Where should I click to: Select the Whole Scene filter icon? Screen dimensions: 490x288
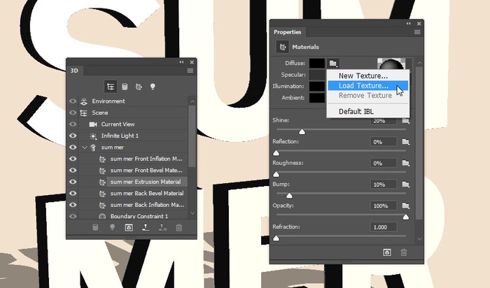pyautogui.click(x=111, y=87)
